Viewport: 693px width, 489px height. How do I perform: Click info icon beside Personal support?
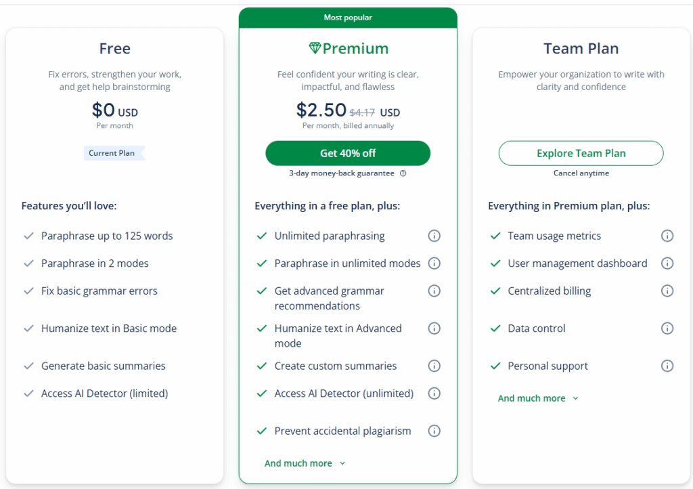coord(667,366)
